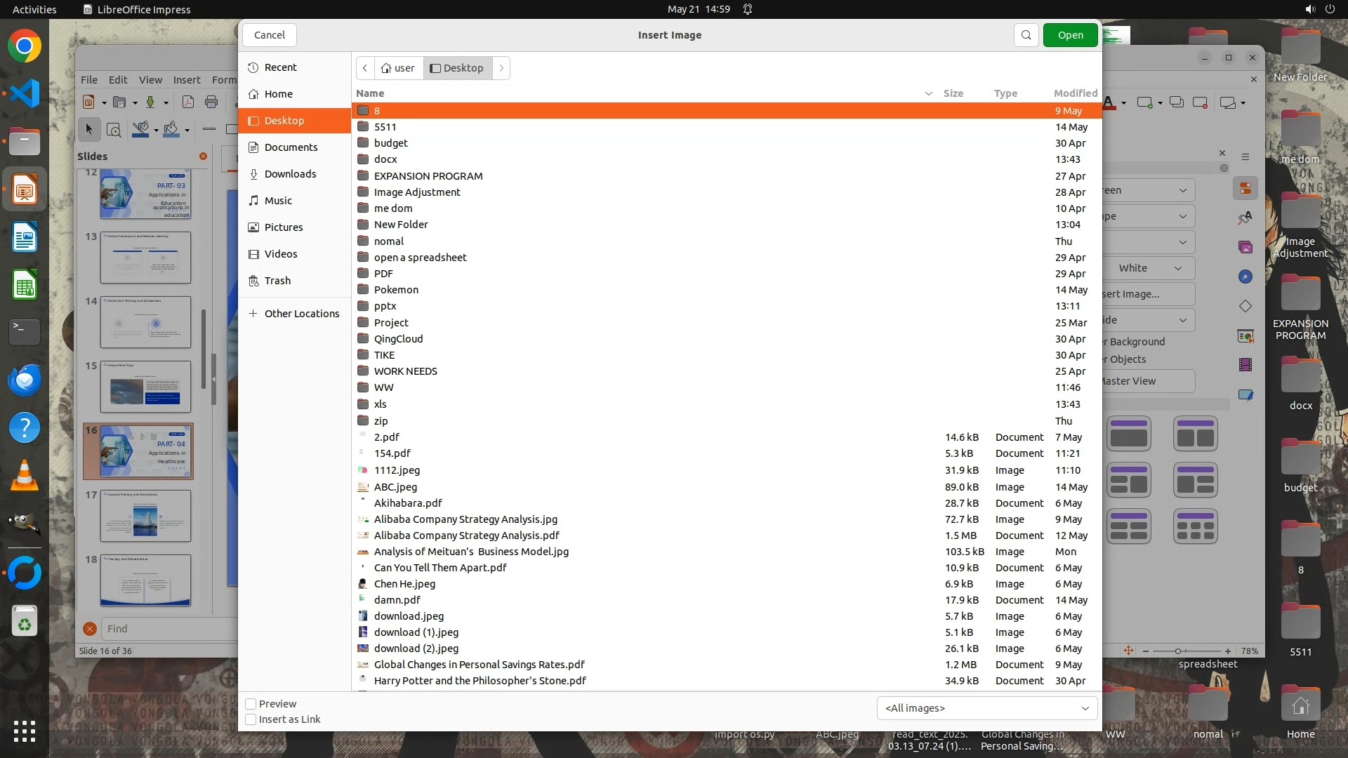Click the green Open button
The height and width of the screenshot is (758, 1348).
click(1070, 35)
